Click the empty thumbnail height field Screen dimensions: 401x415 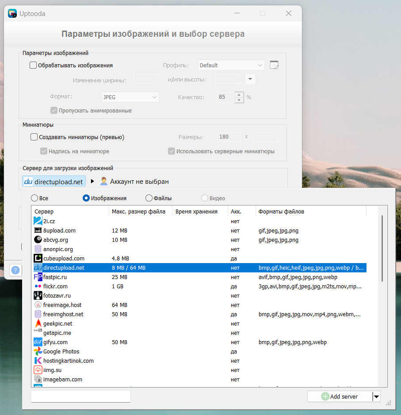tap(265, 137)
